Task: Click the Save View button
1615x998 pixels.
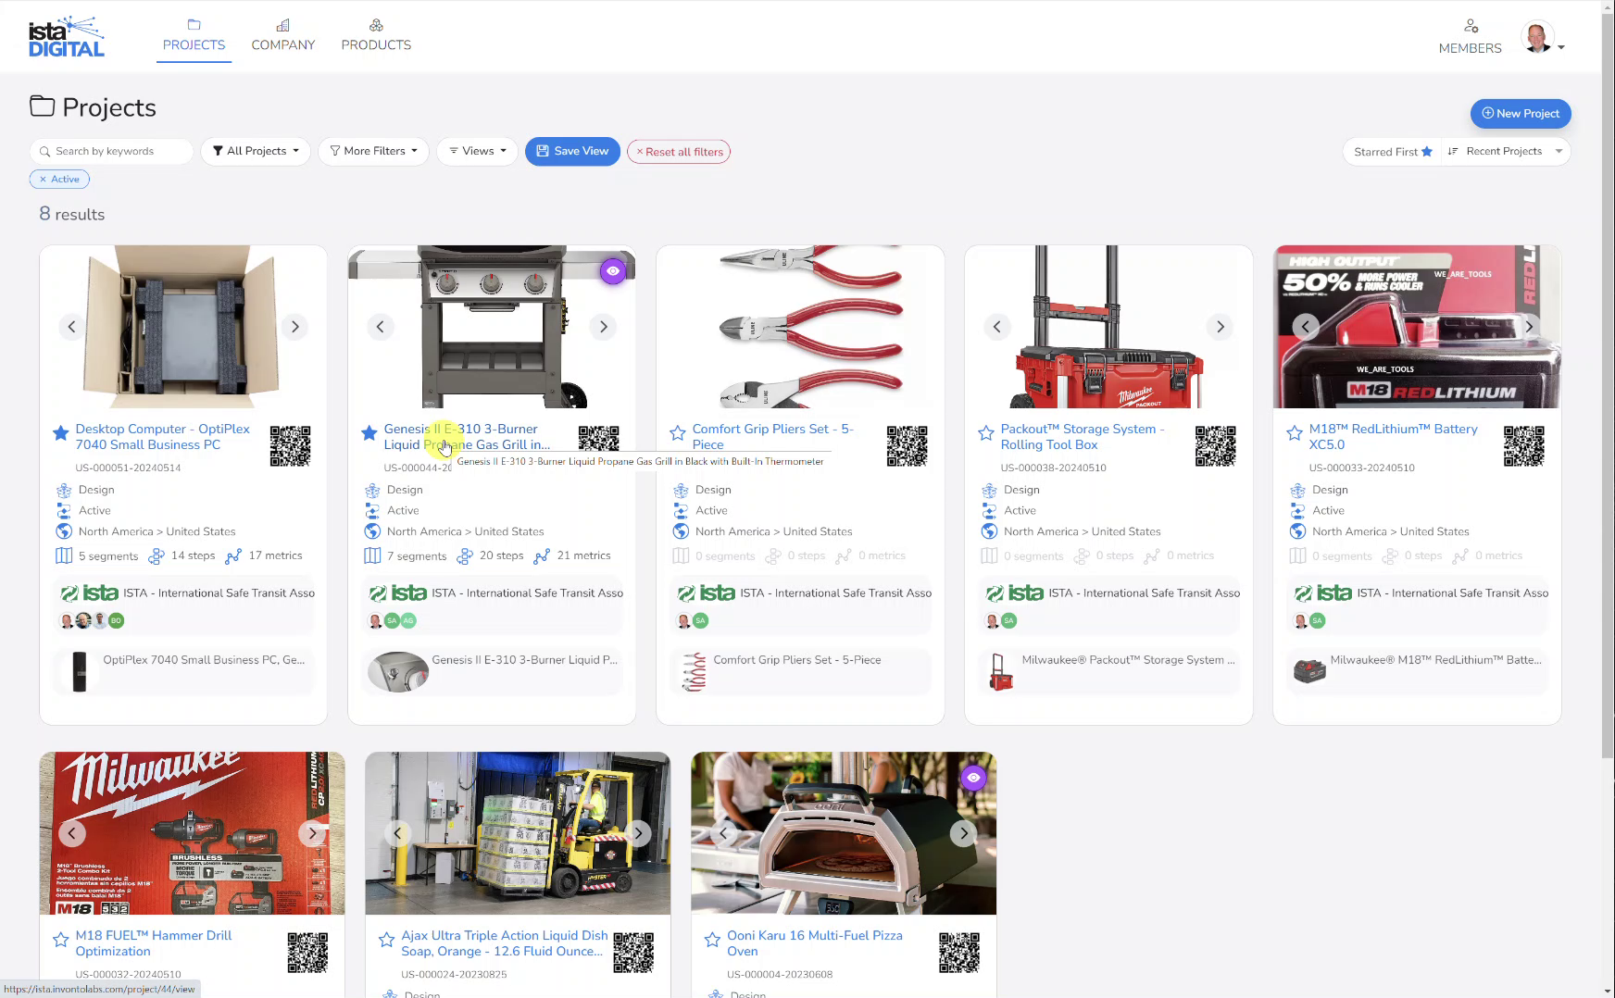Action: pos(572,151)
